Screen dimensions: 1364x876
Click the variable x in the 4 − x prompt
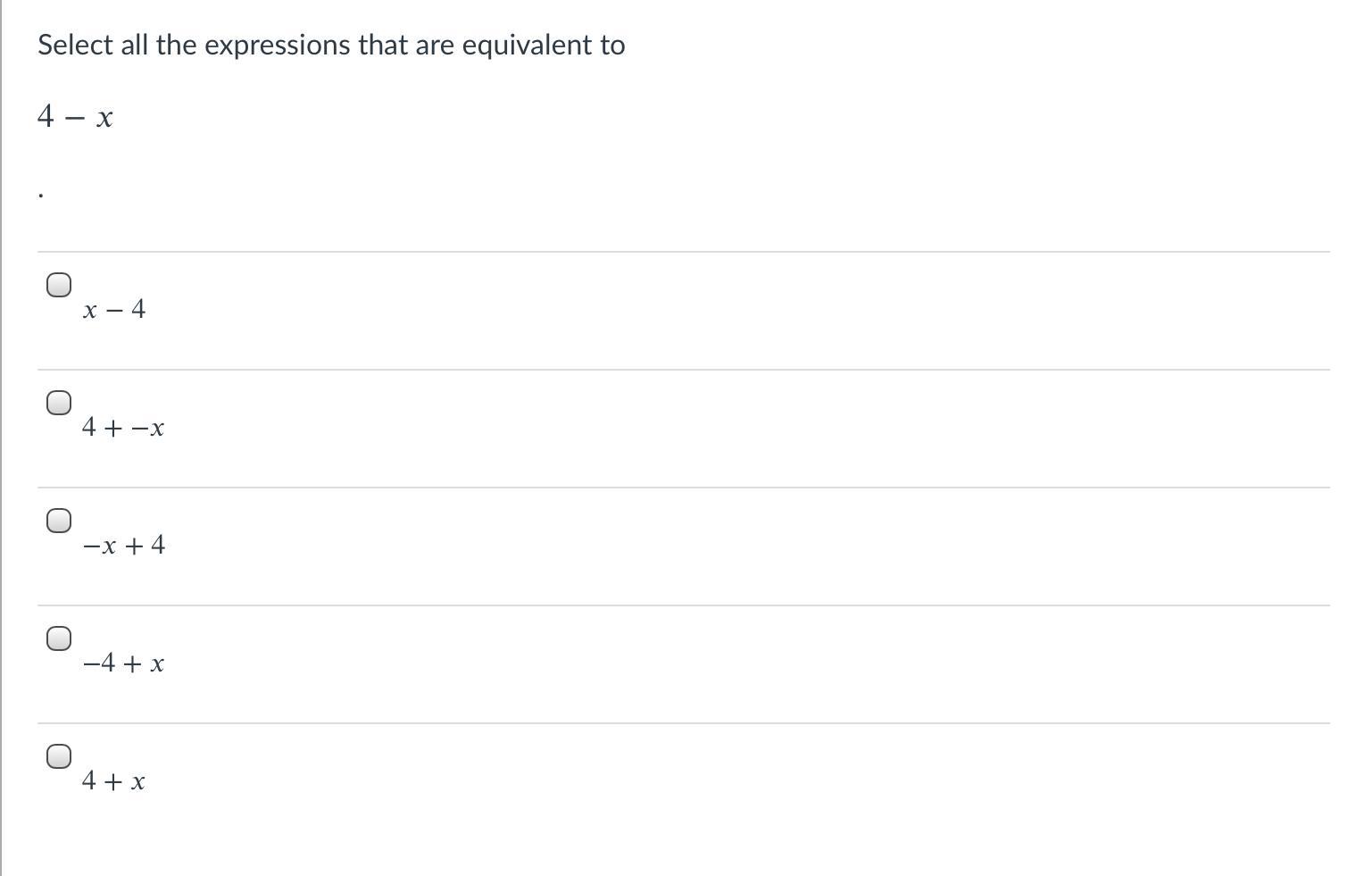click(104, 118)
